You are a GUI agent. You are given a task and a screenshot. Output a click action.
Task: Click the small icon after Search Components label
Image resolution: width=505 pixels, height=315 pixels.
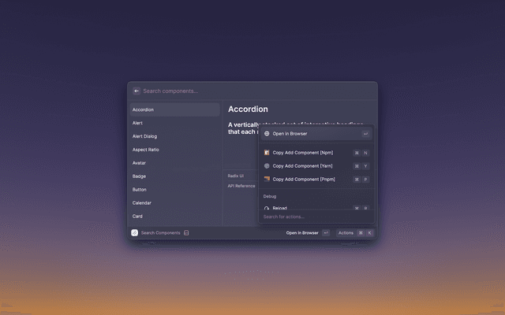coord(186,233)
